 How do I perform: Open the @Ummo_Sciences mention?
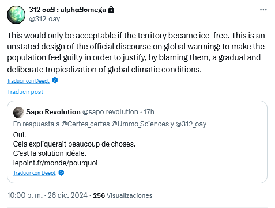click(140, 124)
